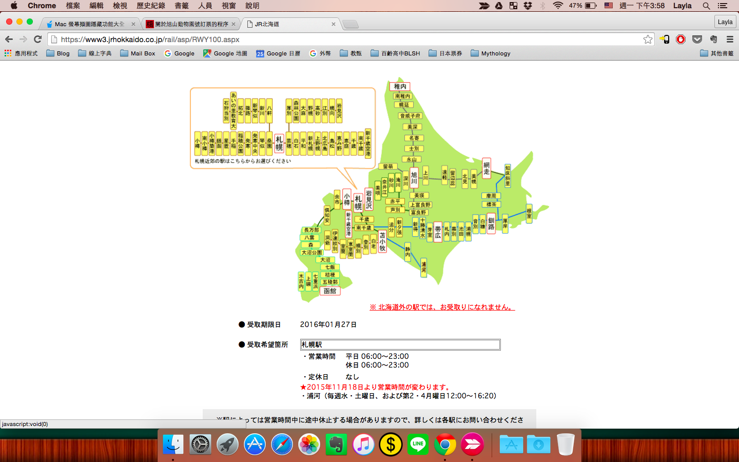Expand the Mythology bookmark folder
This screenshot has height=462, width=739.
[x=491, y=53]
